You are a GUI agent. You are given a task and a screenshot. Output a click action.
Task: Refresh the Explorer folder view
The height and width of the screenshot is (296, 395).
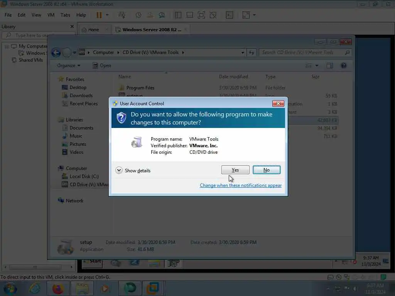coord(252,52)
